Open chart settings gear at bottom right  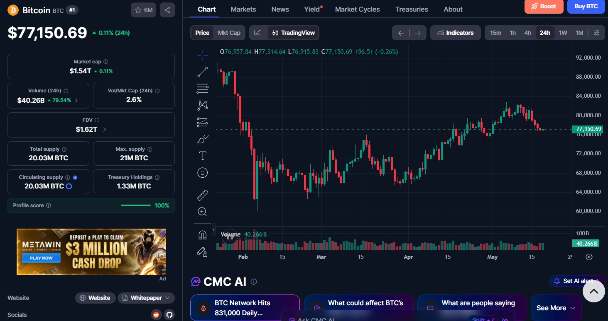[x=589, y=257]
